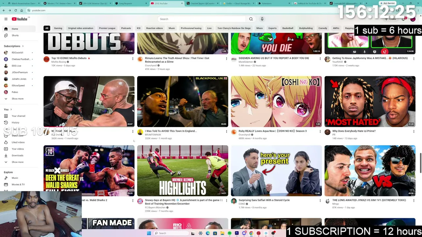Open DDG Live subscription channel
Viewport: 422px width, 237px height.
click(x=18, y=66)
